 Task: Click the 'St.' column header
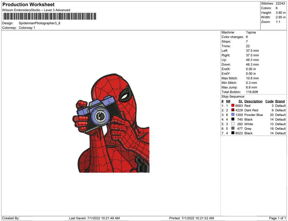241,101
